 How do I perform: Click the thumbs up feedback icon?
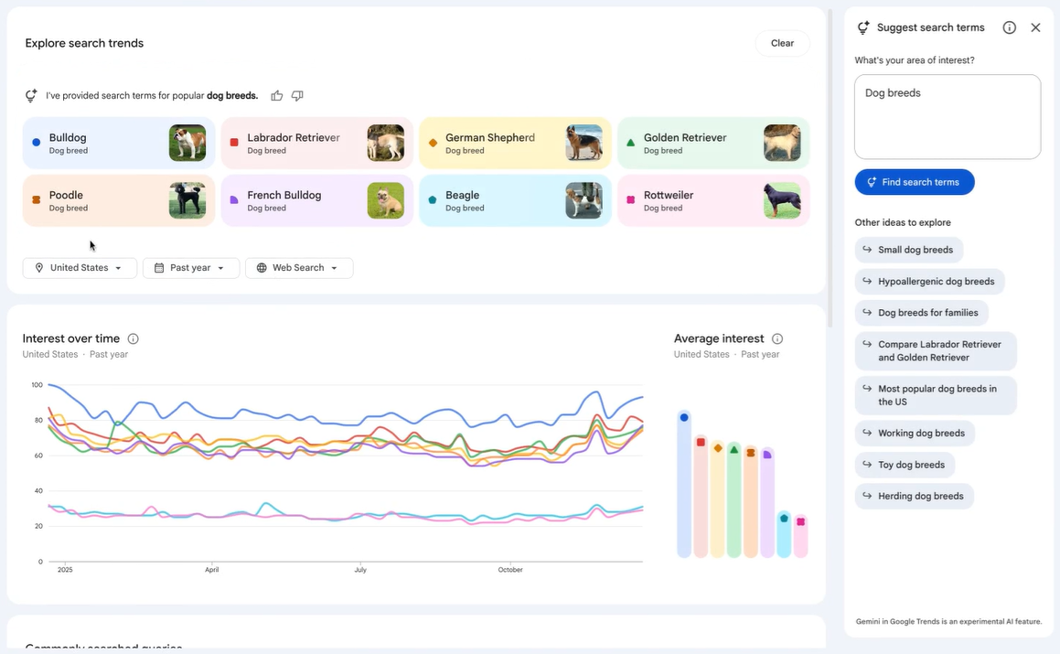[x=277, y=95]
